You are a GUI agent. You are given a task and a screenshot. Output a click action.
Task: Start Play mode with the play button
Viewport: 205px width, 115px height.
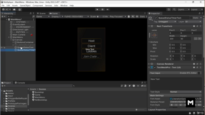coord(97,10)
